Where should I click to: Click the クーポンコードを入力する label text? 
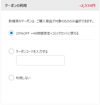click(x=32, y=51)
